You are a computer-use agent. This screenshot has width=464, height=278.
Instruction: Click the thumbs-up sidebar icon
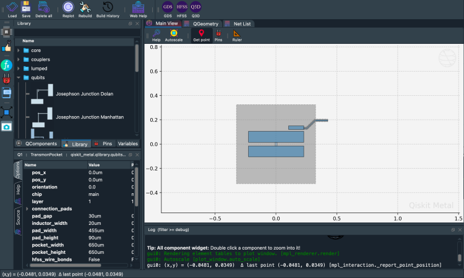pyautogui.click(x=7, y=47)
